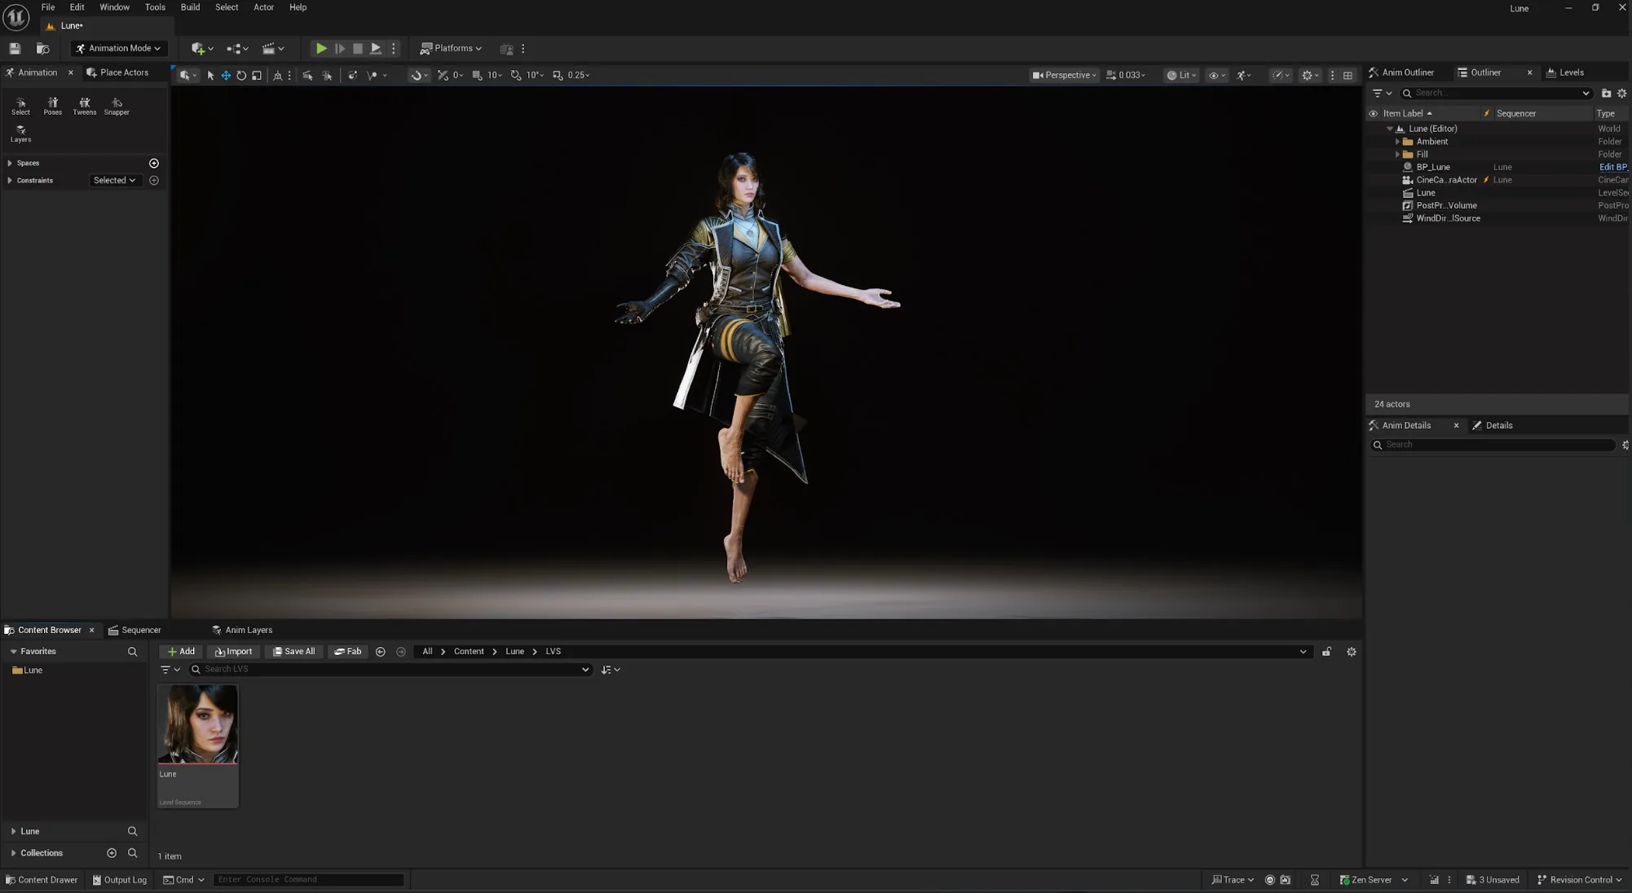Image resolution: width=1632 pixels, height=893 pixels.
Task: Open the Lit view mode selector
Action: (x=1180, y=75)
